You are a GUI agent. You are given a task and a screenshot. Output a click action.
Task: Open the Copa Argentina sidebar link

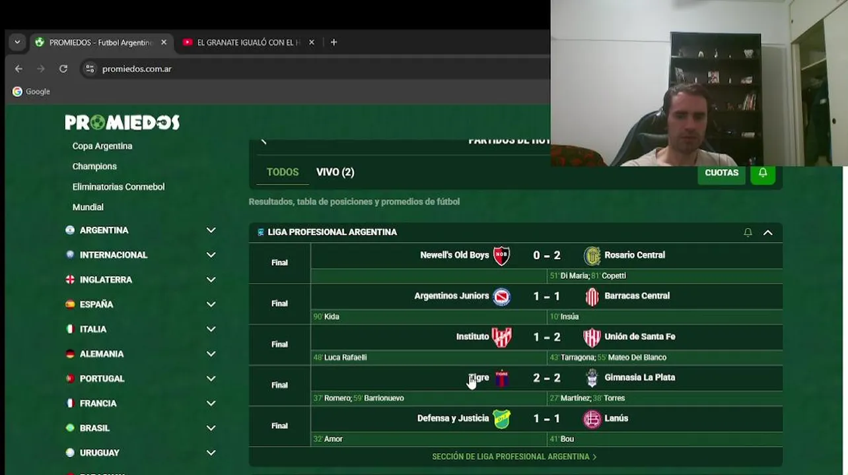102,146
